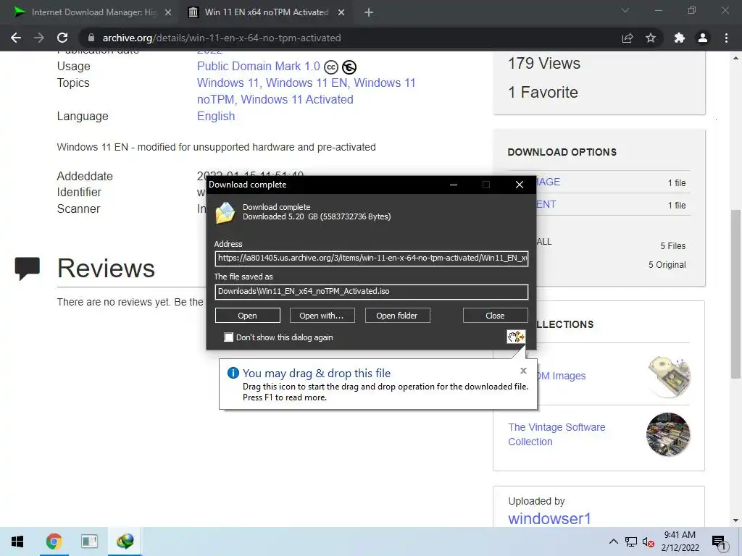The height and width of the screenshot is (556, 742).
Task: Click the downloaded file folder icon in dialog
Action: [x=225, y=213]
